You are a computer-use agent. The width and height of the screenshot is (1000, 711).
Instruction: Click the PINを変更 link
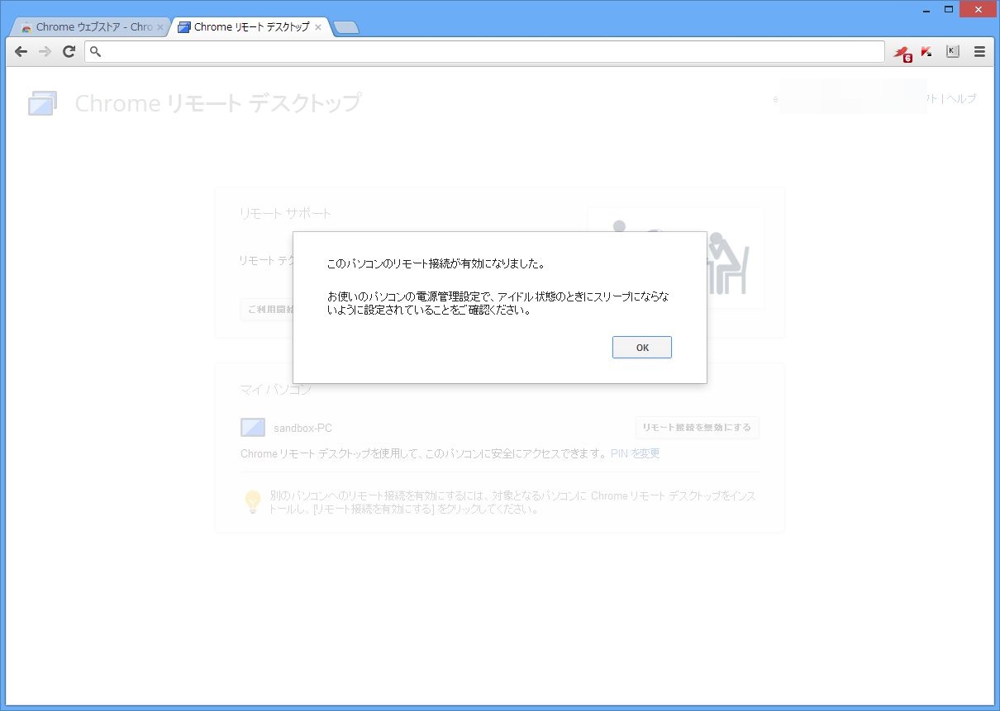(635, 453)
